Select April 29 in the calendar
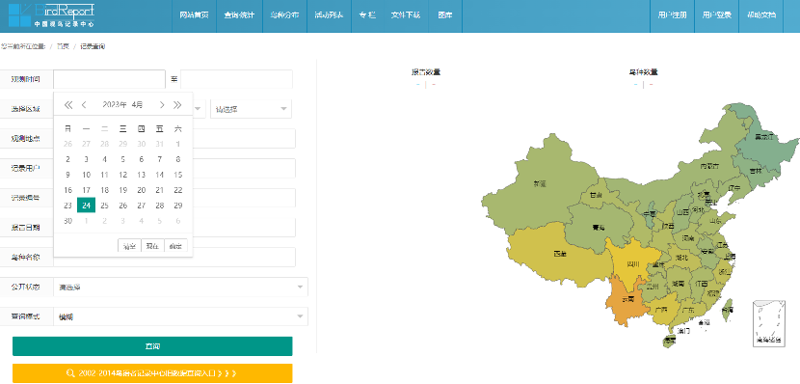The image size is (800, 384). tap(178, 206)
